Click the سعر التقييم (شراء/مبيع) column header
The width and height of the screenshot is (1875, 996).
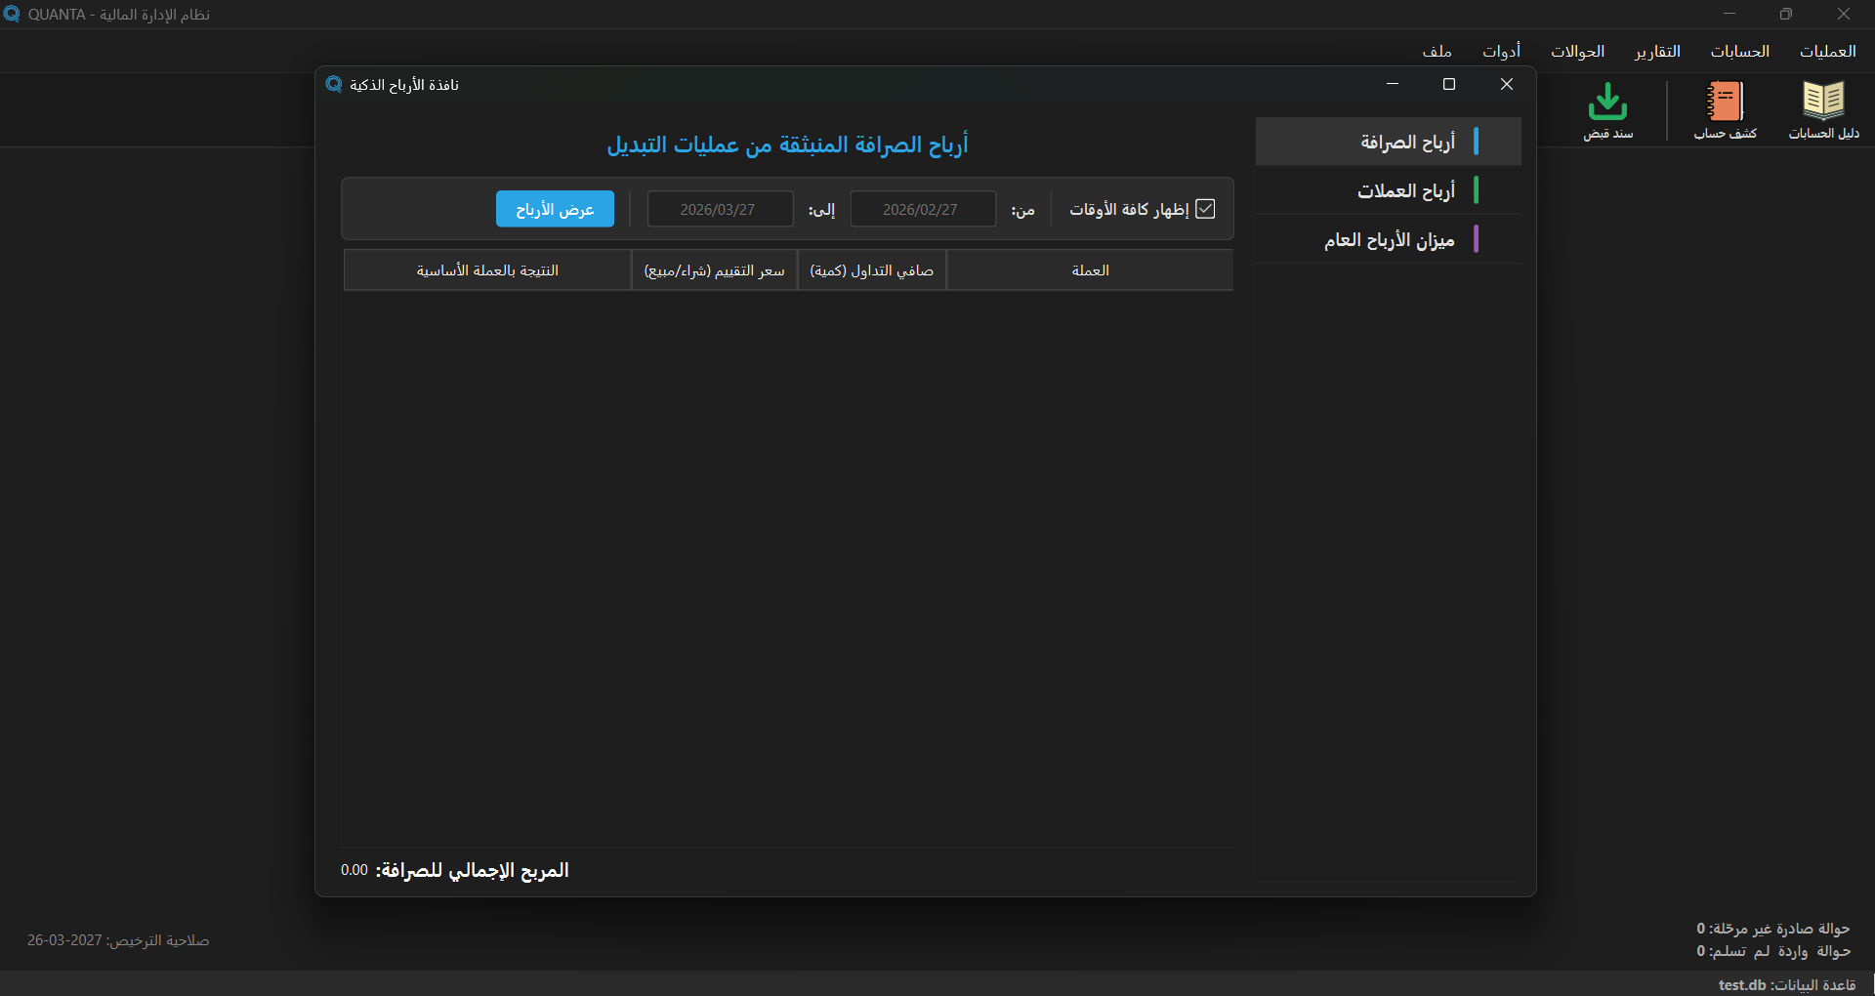pos(715,270)
